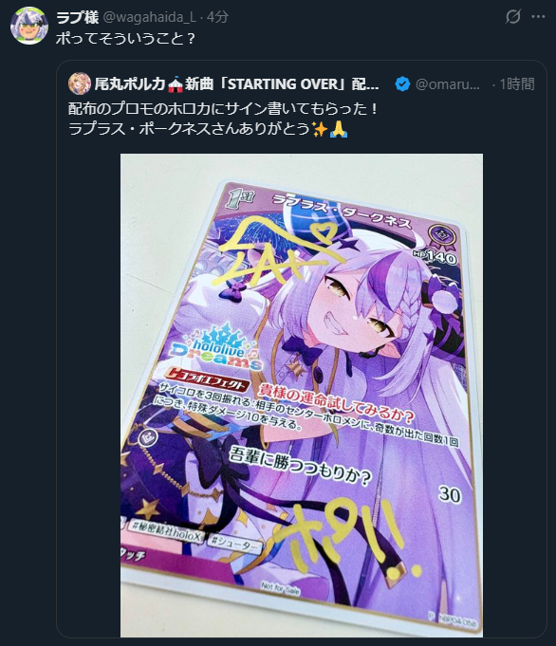556x646 pixels.
Task: Click the line ラプラス・ポークネスさんありがとう
Action: pyautogui.click(x=189, y=129)
